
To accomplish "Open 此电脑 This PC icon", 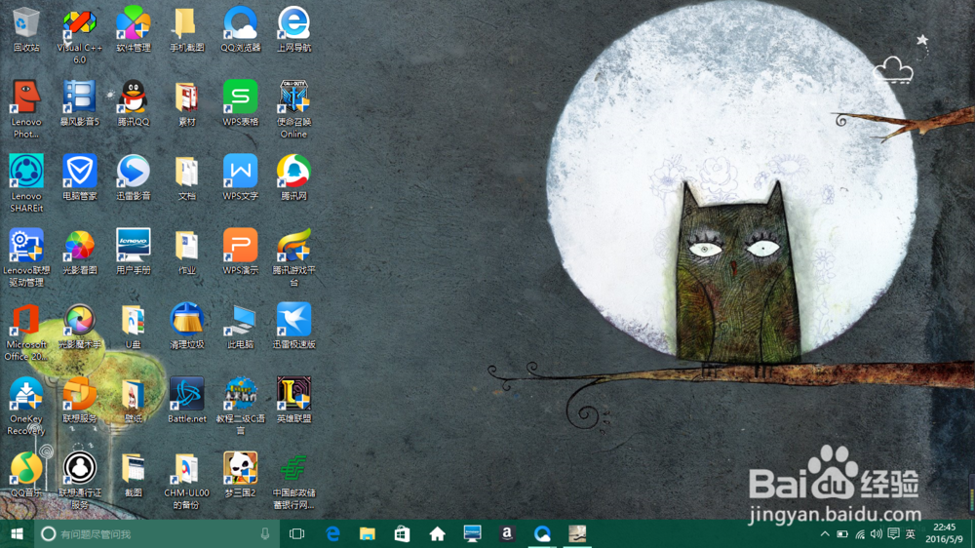I will 240,326.
